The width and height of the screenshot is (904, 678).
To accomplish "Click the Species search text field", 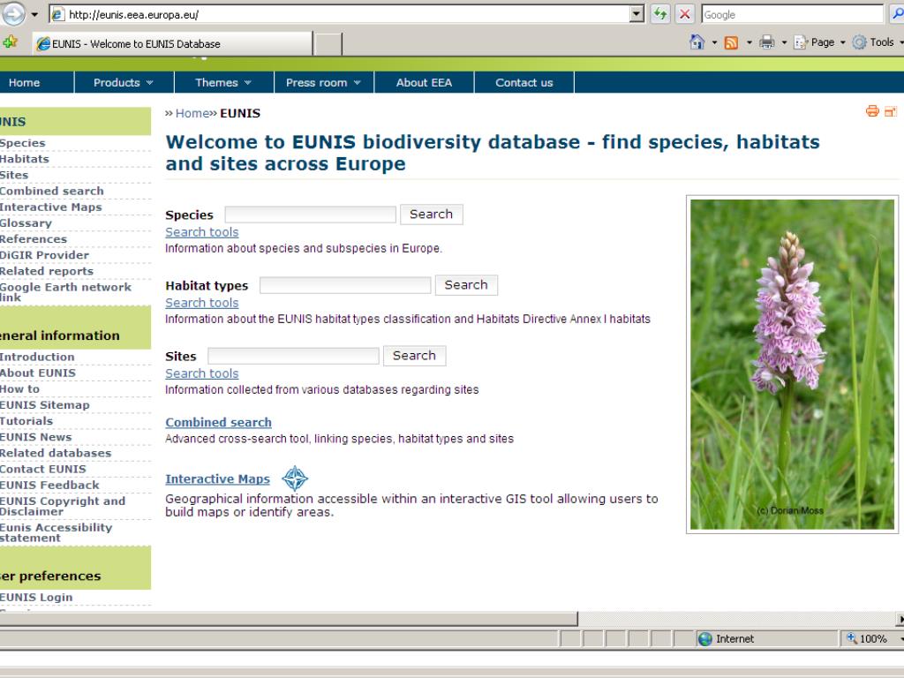I will click(310, 215).
